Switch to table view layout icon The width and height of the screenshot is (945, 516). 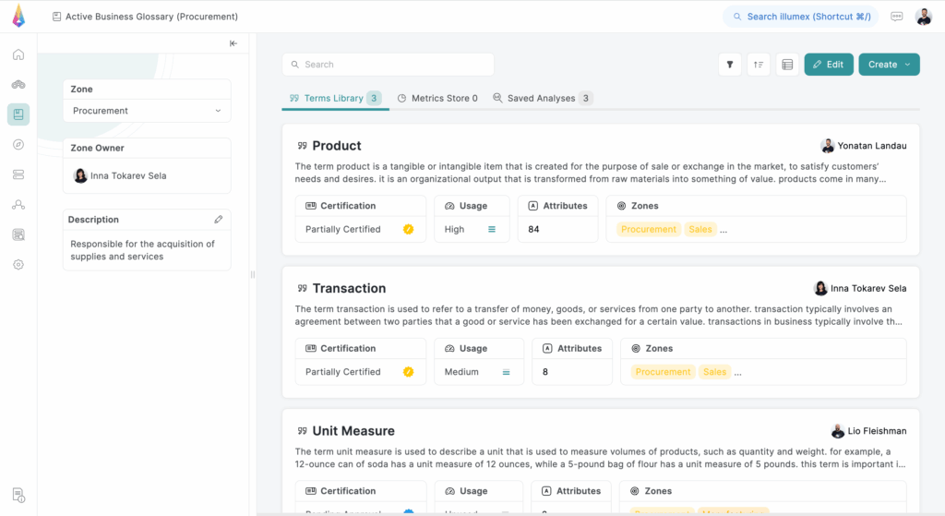click(787, 65)
